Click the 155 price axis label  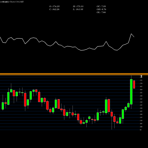[x=141, y=93]
